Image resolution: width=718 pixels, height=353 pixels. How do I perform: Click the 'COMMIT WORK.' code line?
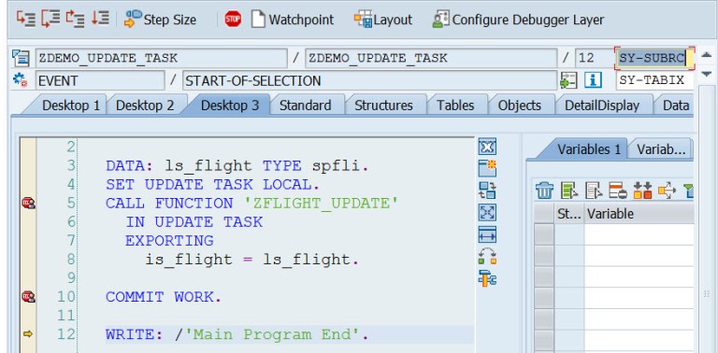[x=164, y=297]
